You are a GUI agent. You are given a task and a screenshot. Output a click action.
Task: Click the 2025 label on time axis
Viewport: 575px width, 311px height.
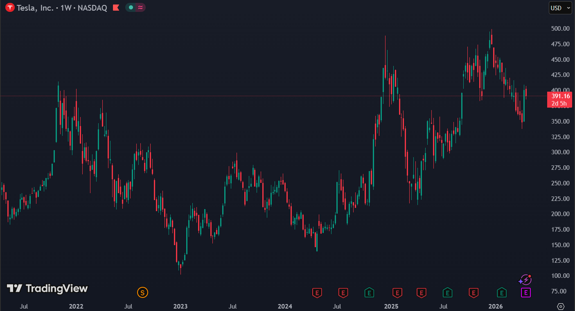[391, 306]
